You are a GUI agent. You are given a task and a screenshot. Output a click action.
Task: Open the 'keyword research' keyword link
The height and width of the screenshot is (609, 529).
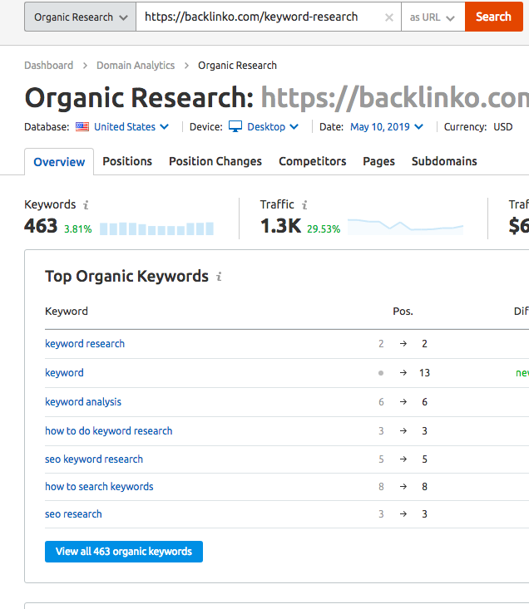(x=85, y=344)
